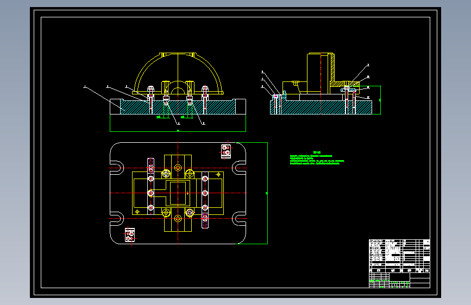
Task: Select the side section view yellow tall block
Action: point(321,73)
